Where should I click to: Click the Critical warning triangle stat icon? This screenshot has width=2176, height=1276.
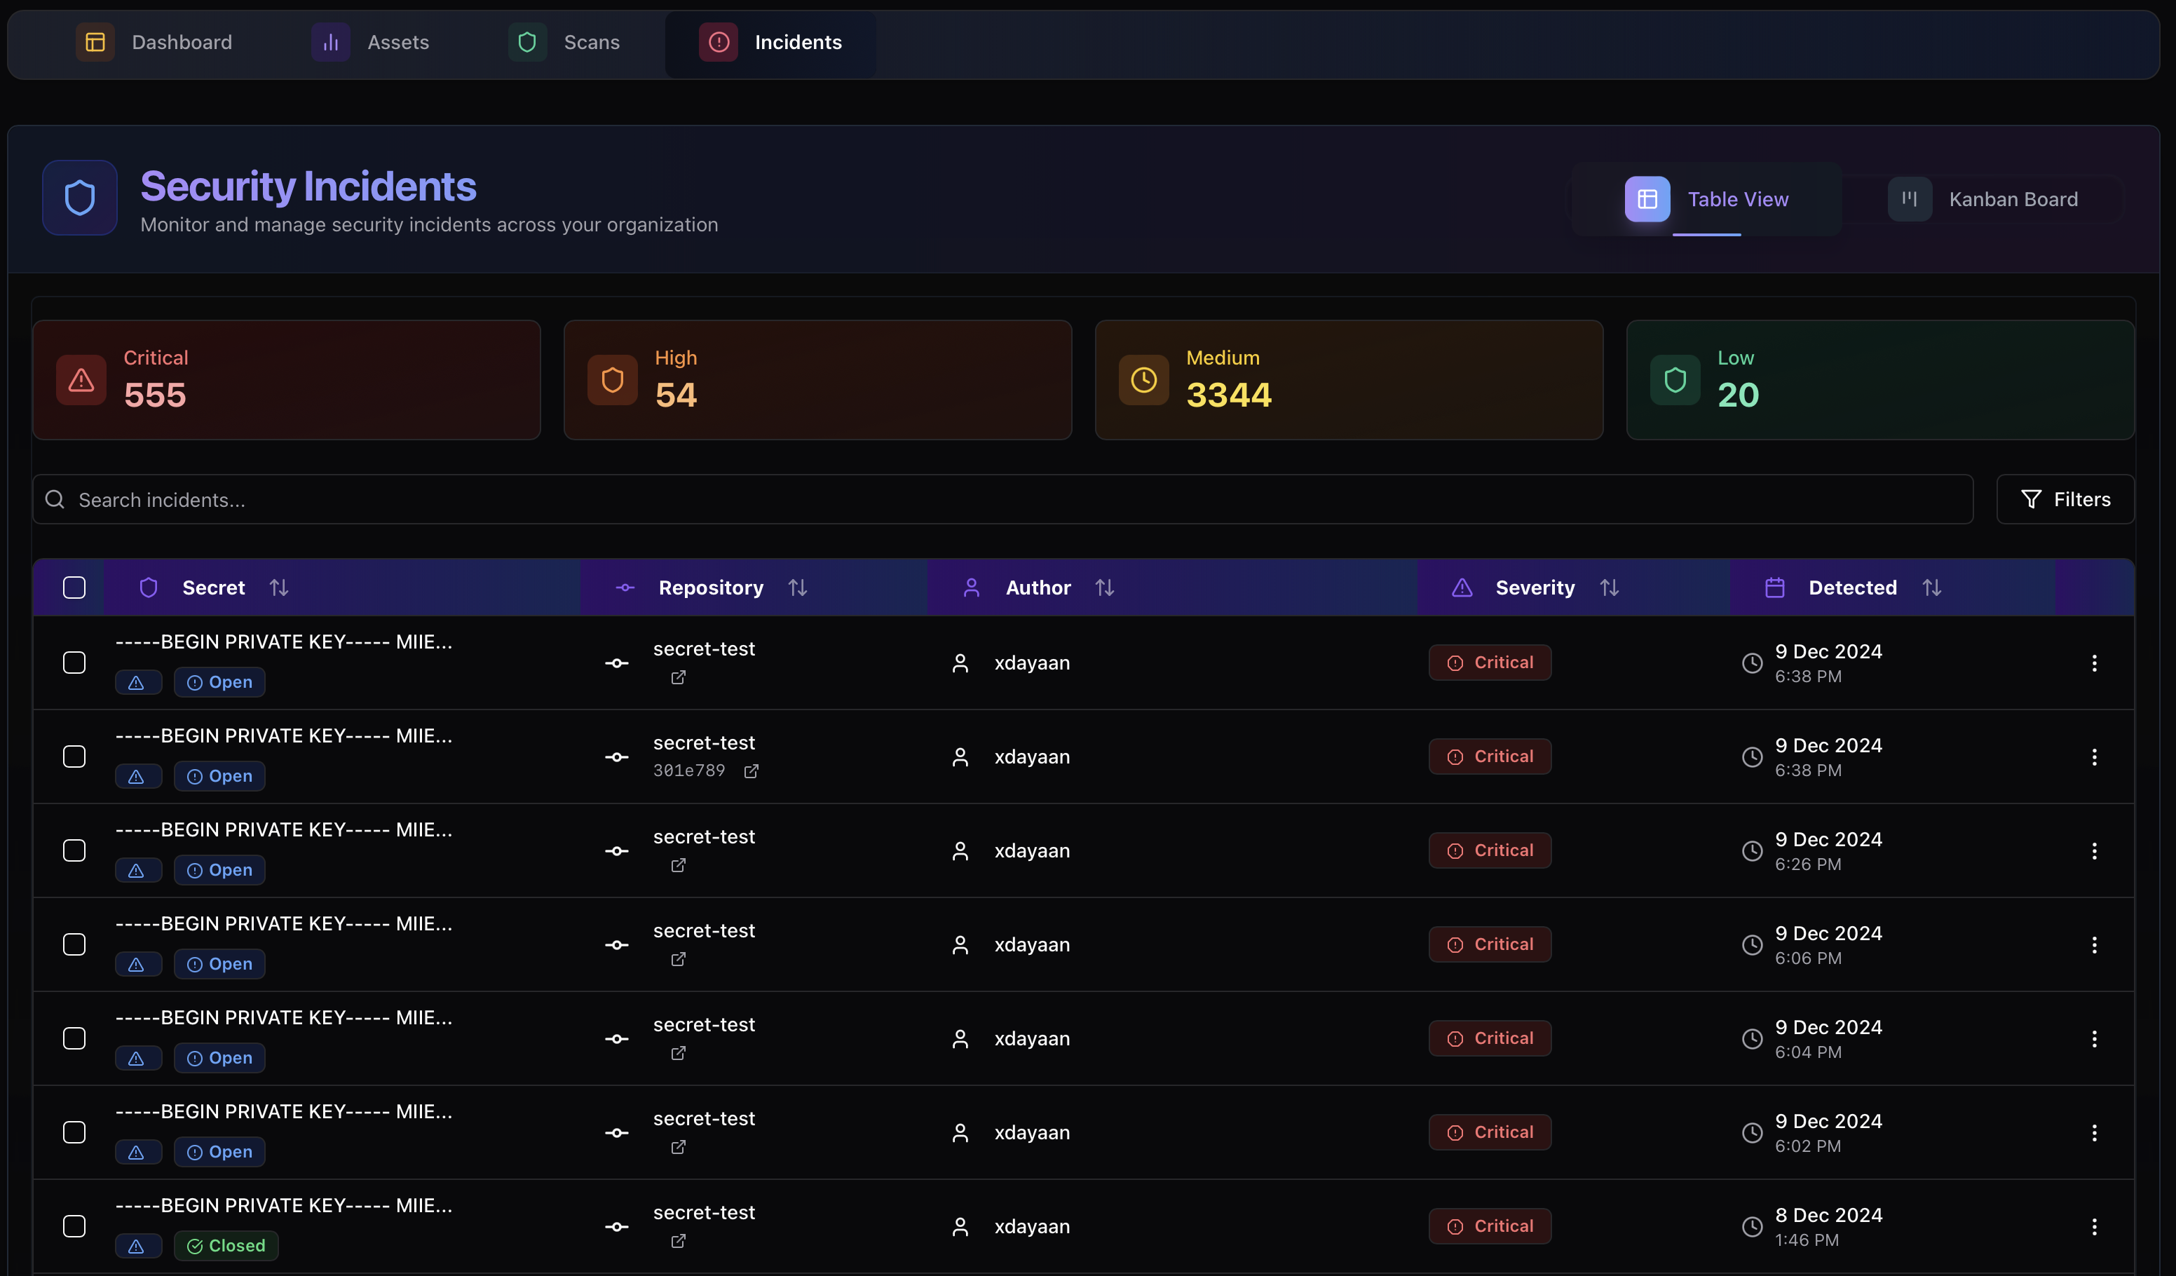[x=81, y=380]
